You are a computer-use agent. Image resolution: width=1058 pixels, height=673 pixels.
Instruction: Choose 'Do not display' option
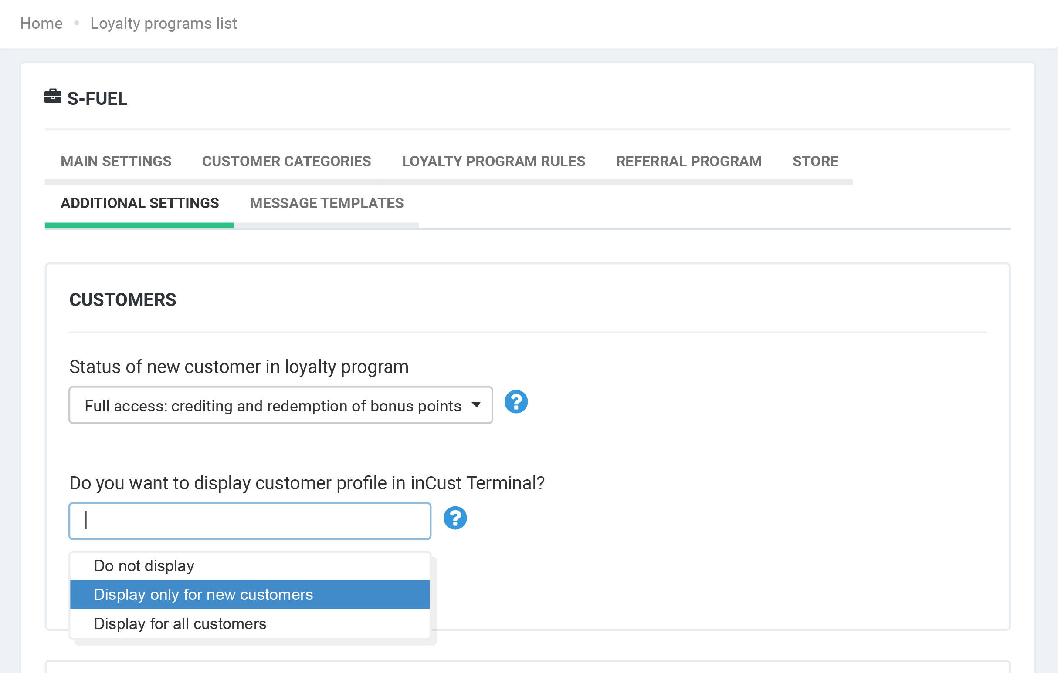pos(144,566)
